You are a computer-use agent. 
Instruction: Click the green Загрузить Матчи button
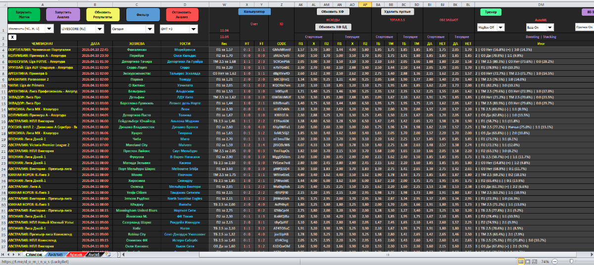(24, 14)
